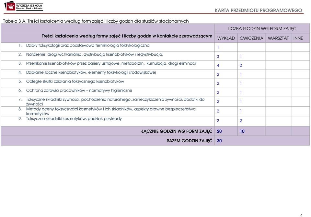
Task: Click ĆWICZENIA value 1 for Działanie łączne row
Action: click(241, 74)
